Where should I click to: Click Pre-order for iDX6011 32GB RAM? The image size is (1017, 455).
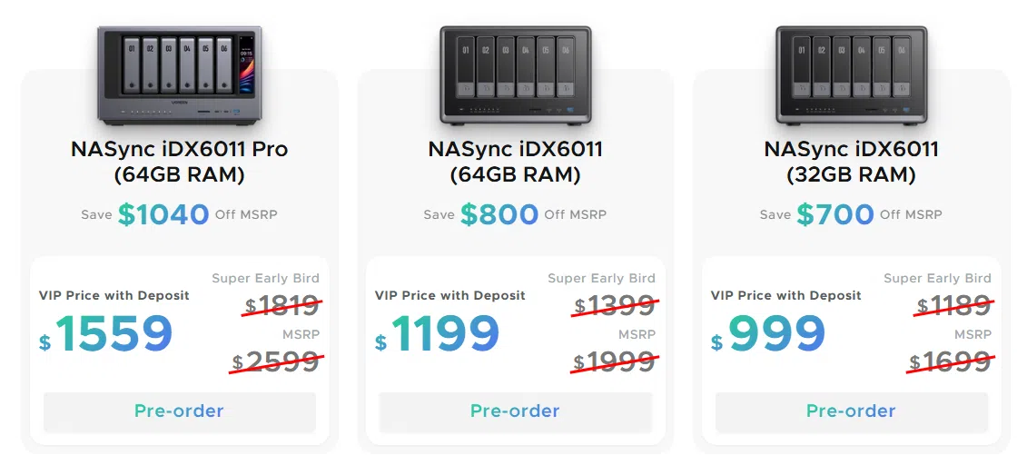(851, 411)
